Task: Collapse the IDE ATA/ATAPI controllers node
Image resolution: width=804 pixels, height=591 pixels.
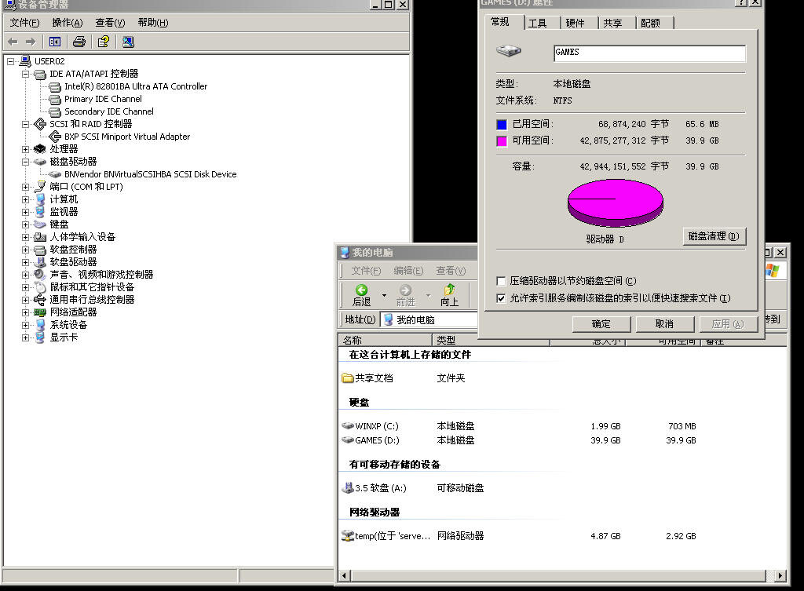Action: click(x=26, y=74)
